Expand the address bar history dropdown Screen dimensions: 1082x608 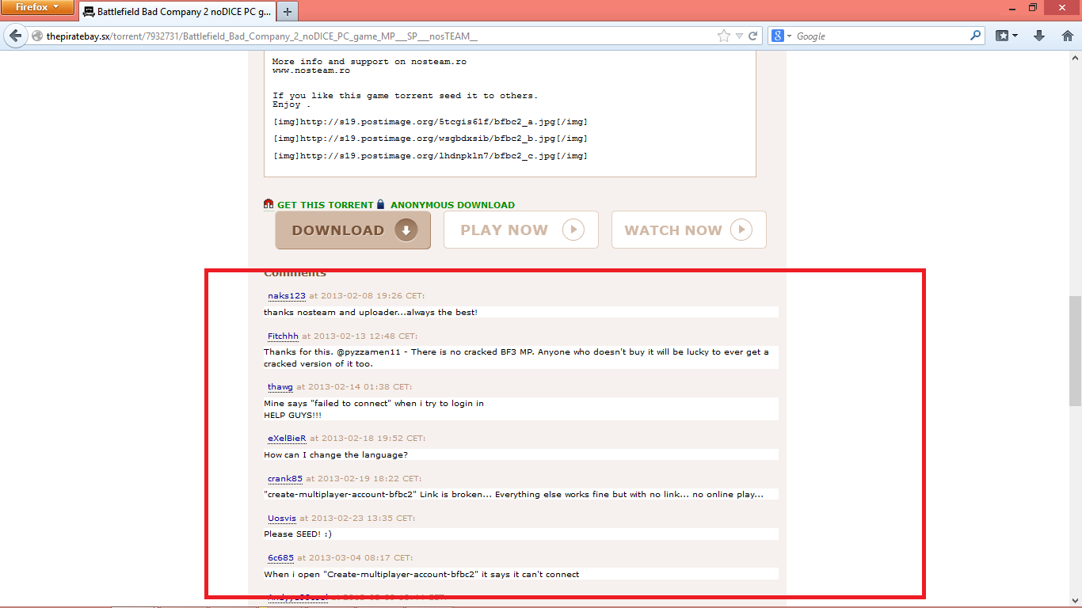[739, 36]
